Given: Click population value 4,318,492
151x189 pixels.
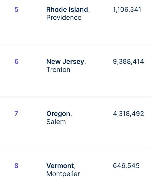Looking at the screenshot, I should click(128, 114).
